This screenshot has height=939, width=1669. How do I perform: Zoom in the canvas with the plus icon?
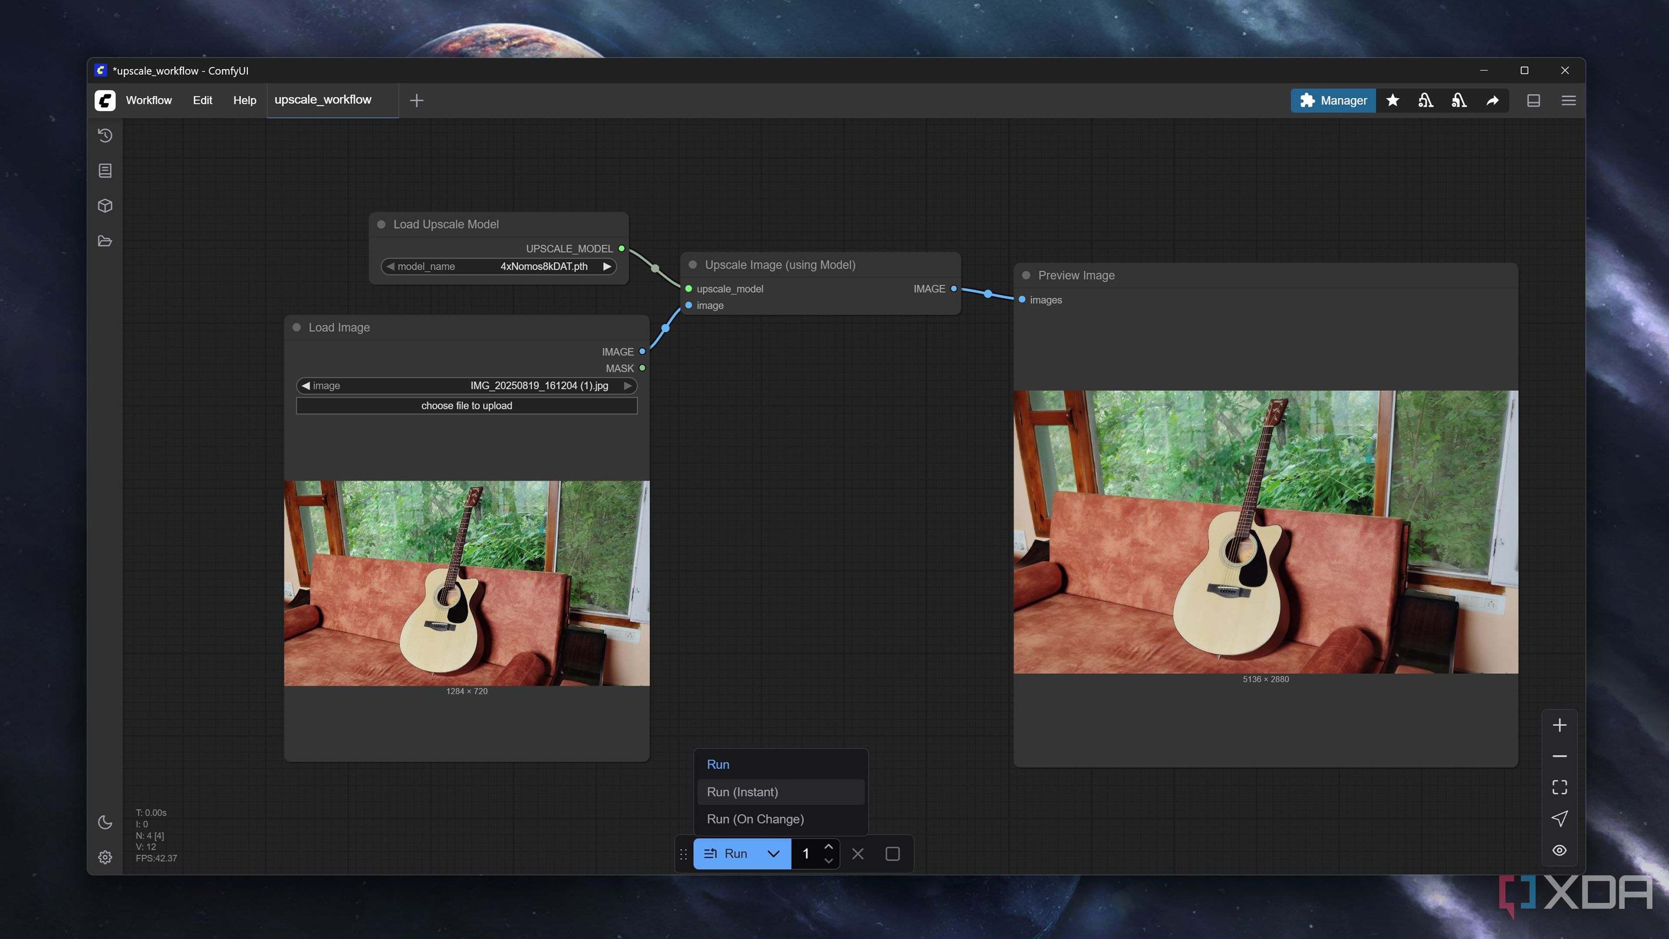coord(1559,725)
